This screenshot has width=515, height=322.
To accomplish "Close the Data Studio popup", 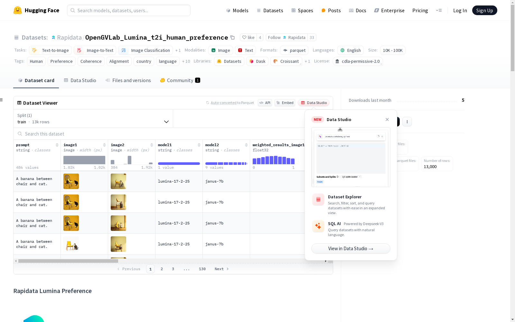I will click(387, 119).
